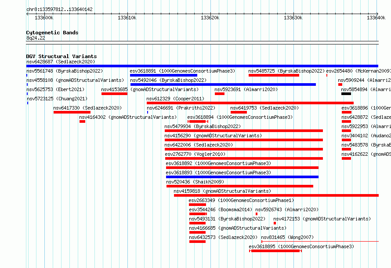Open nsv5492046 (ByrskaBishop2022) label
Screen dimensions: 391x268
pos(168,80)
